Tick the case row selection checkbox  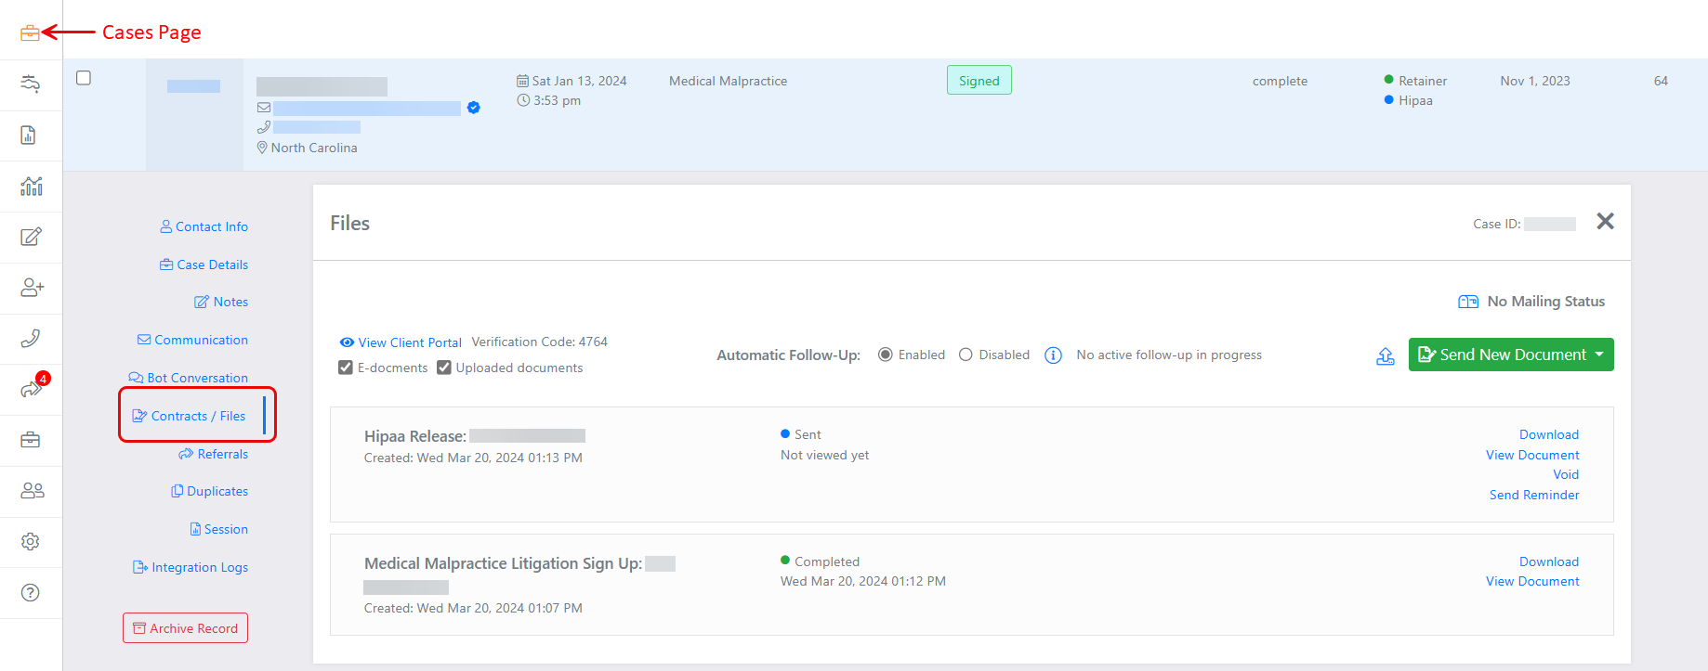point(84,78)
